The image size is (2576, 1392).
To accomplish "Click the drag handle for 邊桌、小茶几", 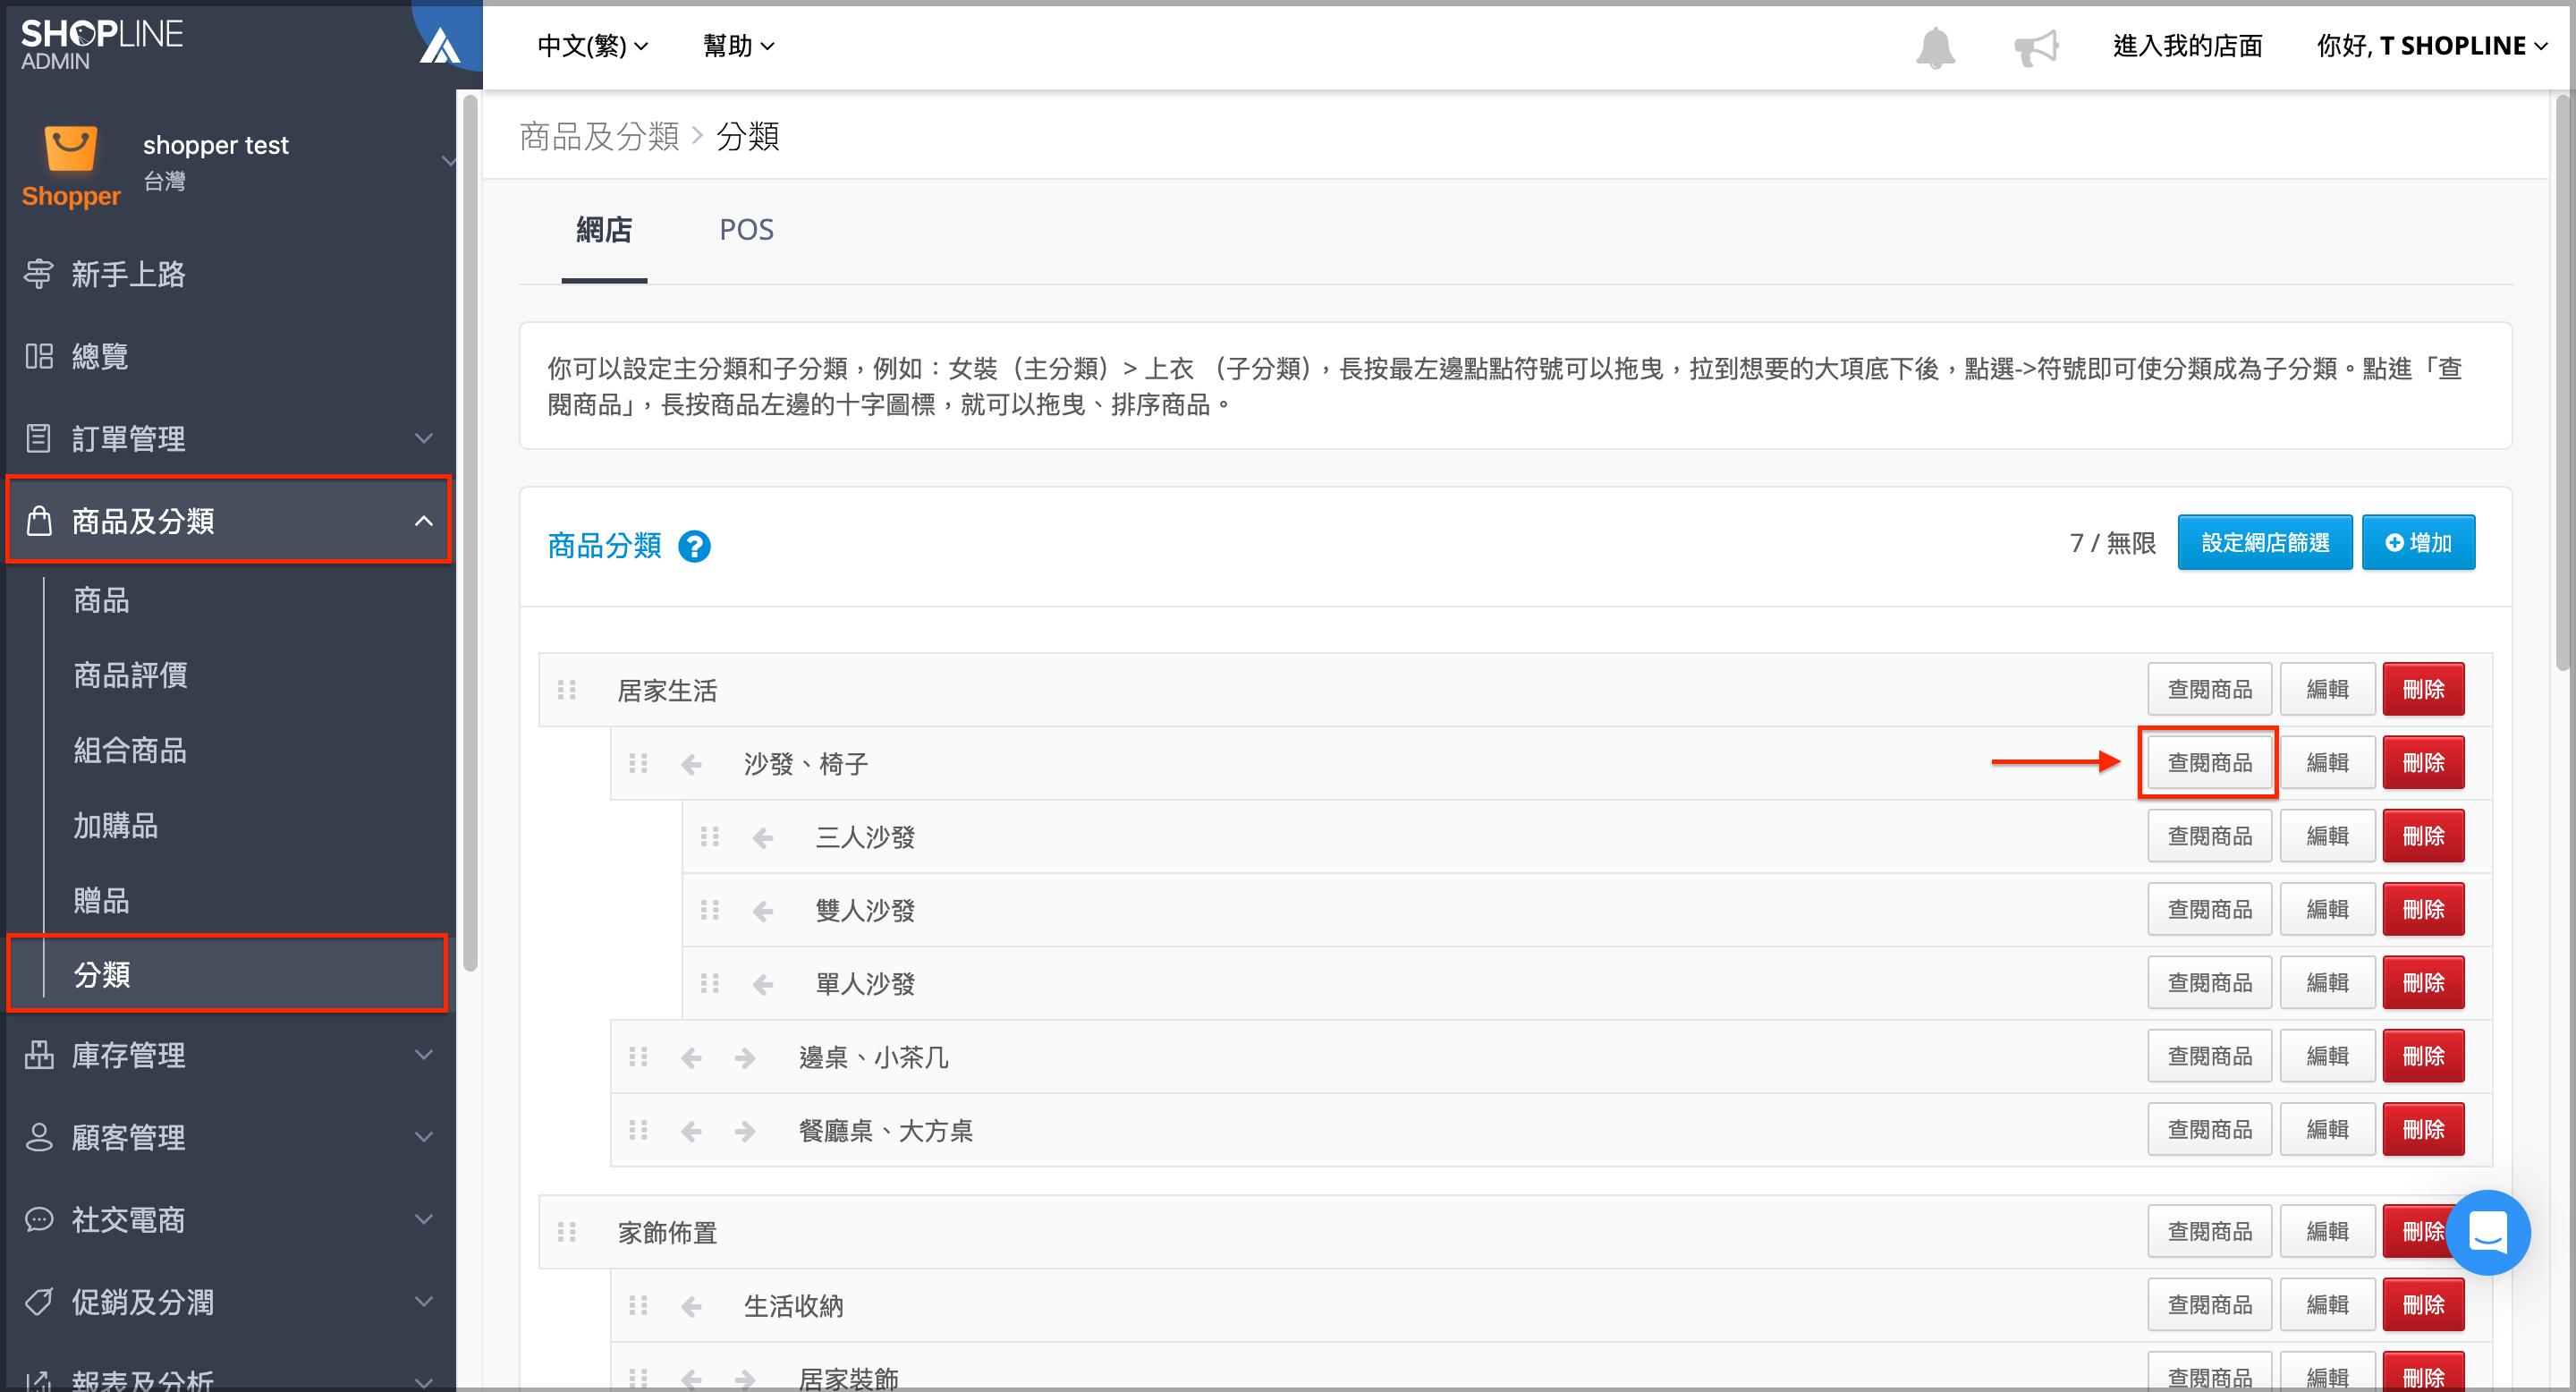I will (x=638, y=1057).
